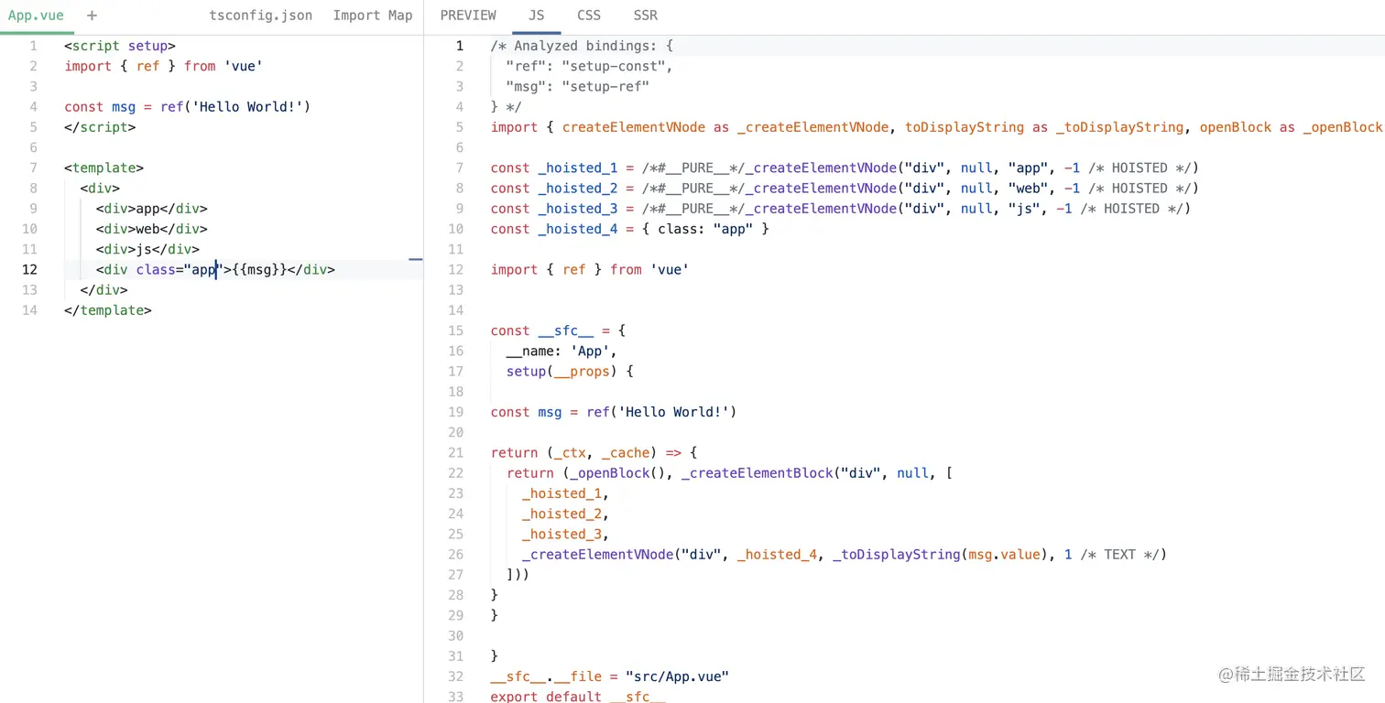Click line number 1 in the JS panel
Image resolution: width=1385 pixels, height=703 pixels.
[x=459, y=46]
